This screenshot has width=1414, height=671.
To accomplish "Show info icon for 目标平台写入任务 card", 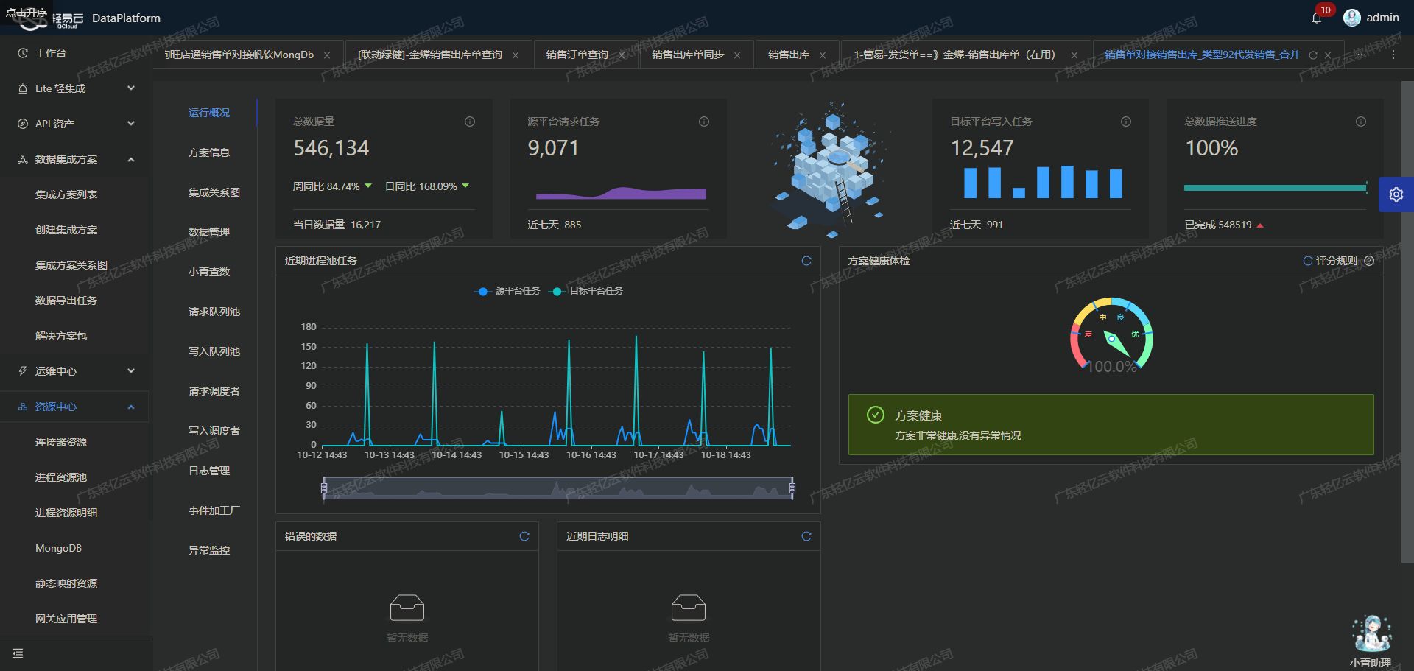I will tap(1126, 122).
